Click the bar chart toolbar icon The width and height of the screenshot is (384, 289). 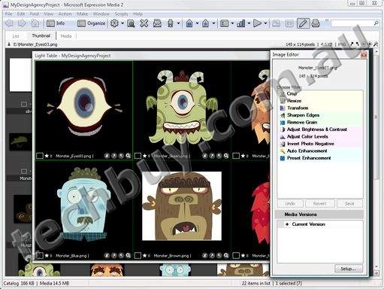(241, 23)
